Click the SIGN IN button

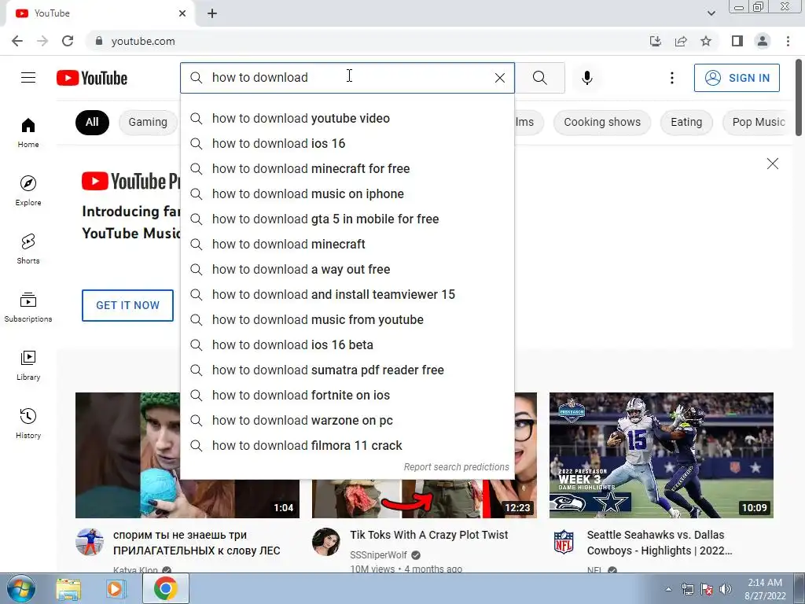[737, 78]
